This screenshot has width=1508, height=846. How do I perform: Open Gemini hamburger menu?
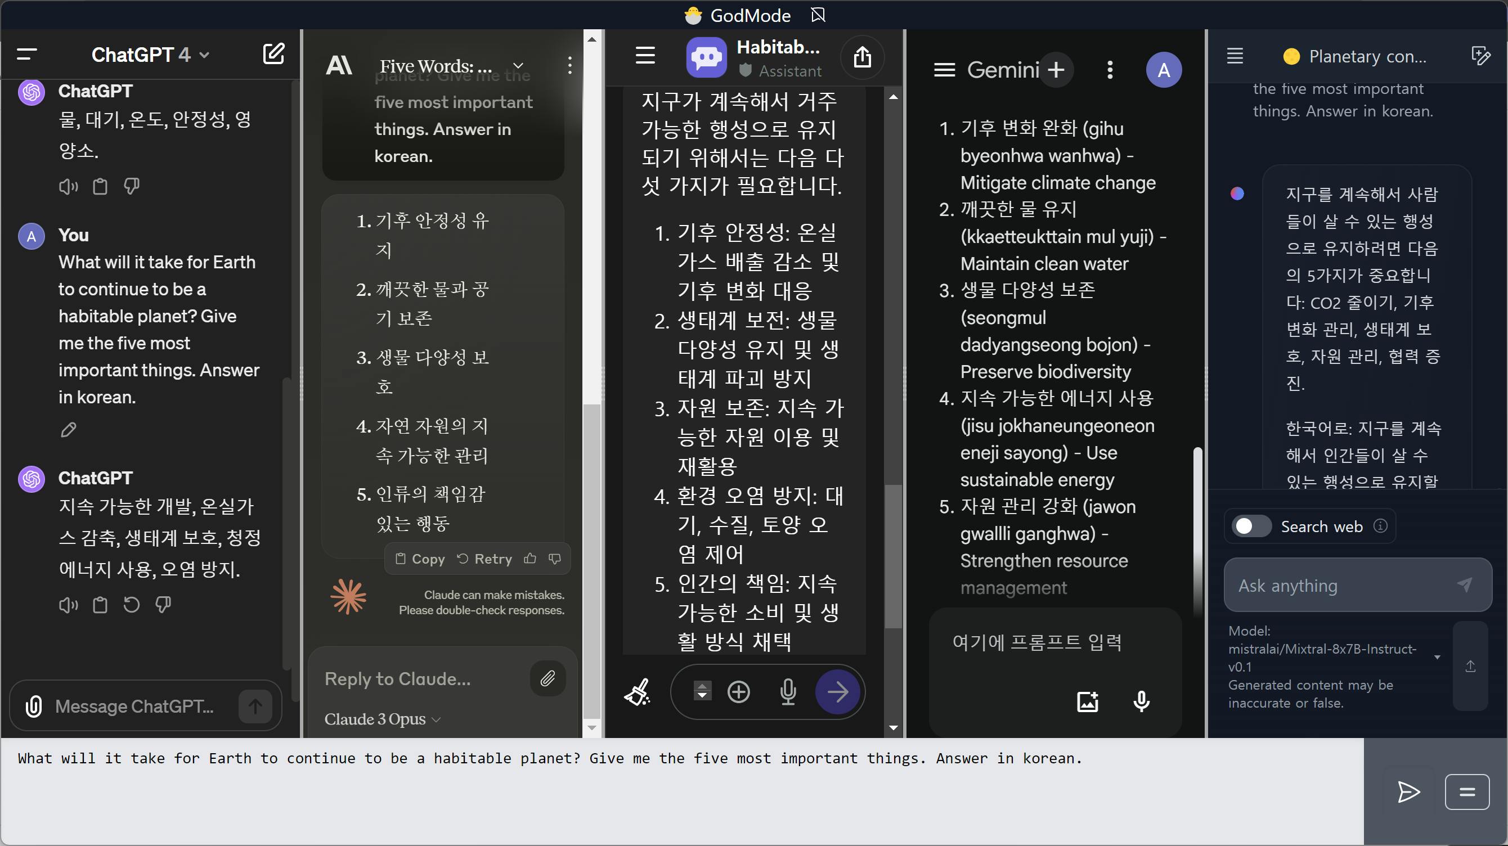[944, 70]
